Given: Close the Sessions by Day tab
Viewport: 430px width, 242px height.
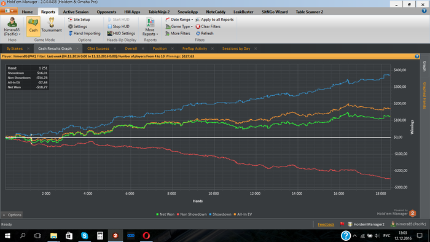Looking at the screenshot, I should click(x=256, y=49).
